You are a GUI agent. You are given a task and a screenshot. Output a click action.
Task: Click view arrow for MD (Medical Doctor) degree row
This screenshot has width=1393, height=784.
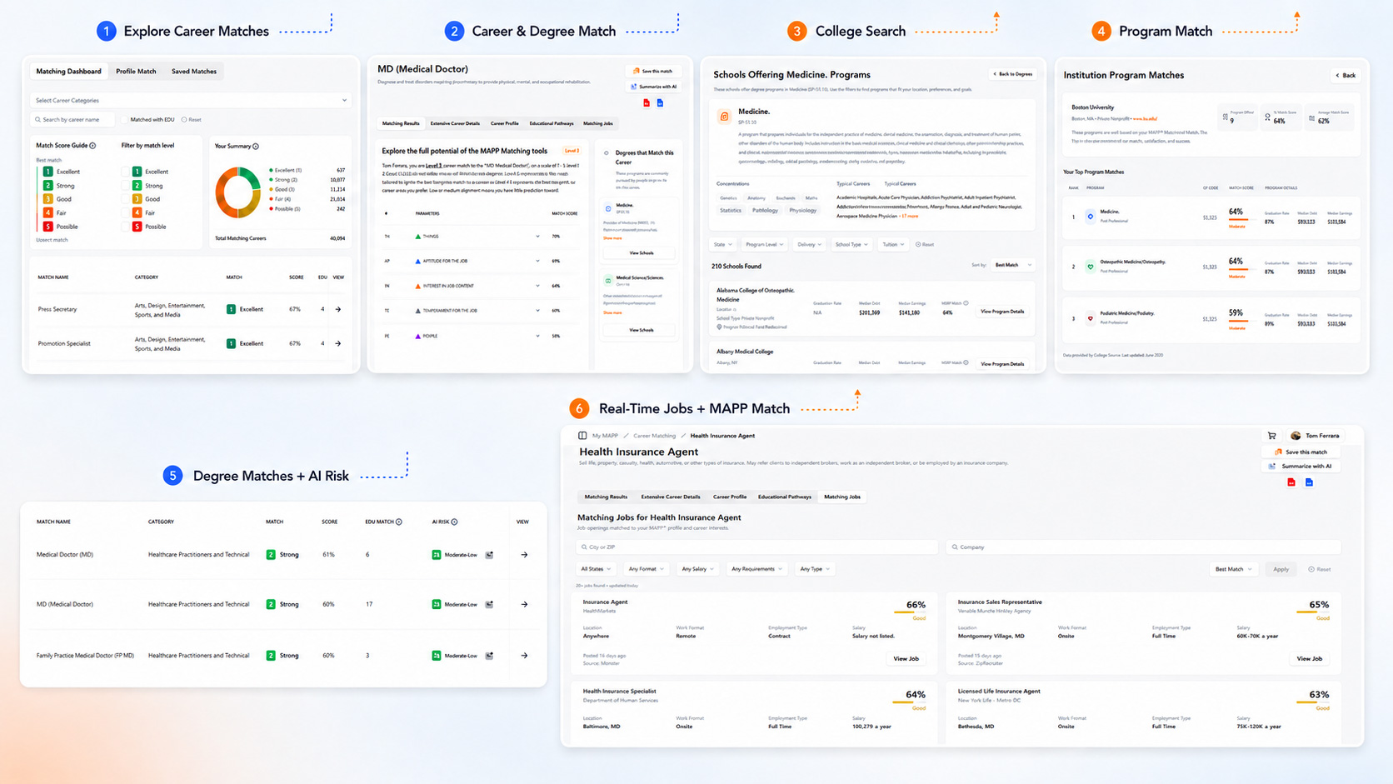(x=524, y=605)
